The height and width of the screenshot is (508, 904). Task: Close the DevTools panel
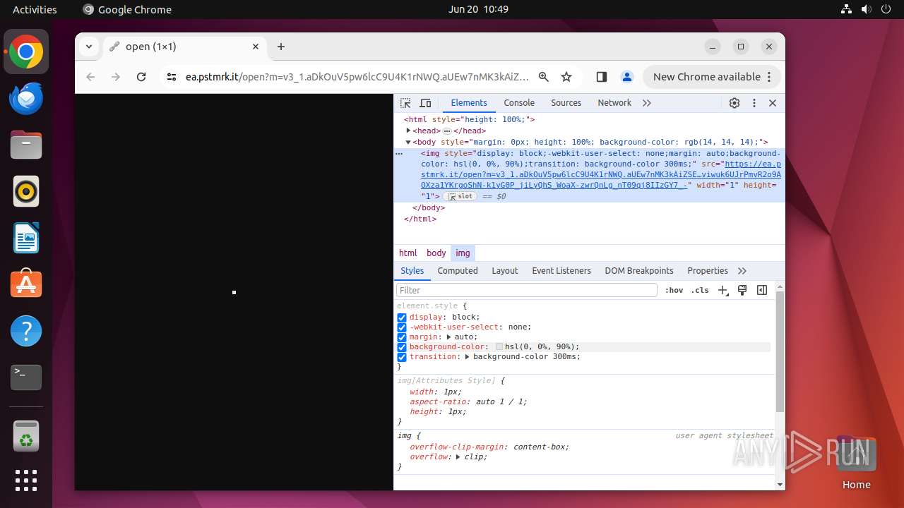pyautogui.click(x=773, y=103)
